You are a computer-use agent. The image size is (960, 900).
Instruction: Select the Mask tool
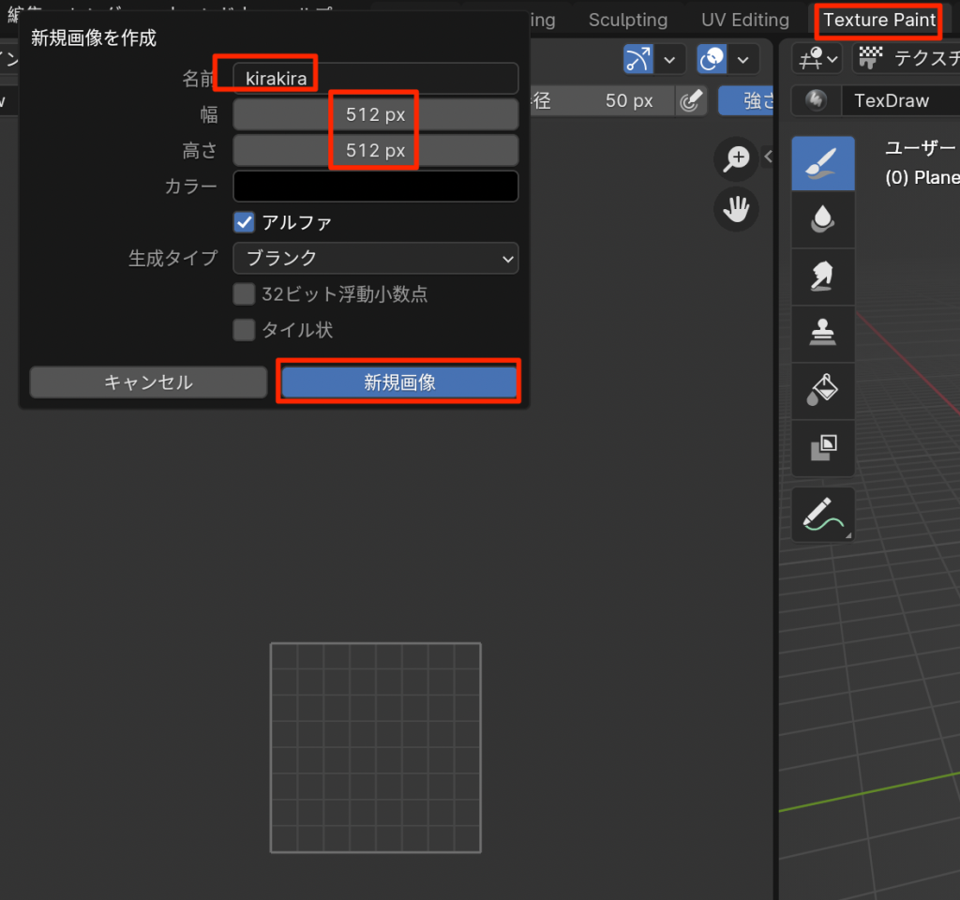pyautogui.click(x=822, y=448)
